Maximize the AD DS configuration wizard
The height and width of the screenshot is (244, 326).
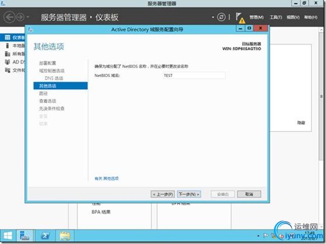[249, 28]
